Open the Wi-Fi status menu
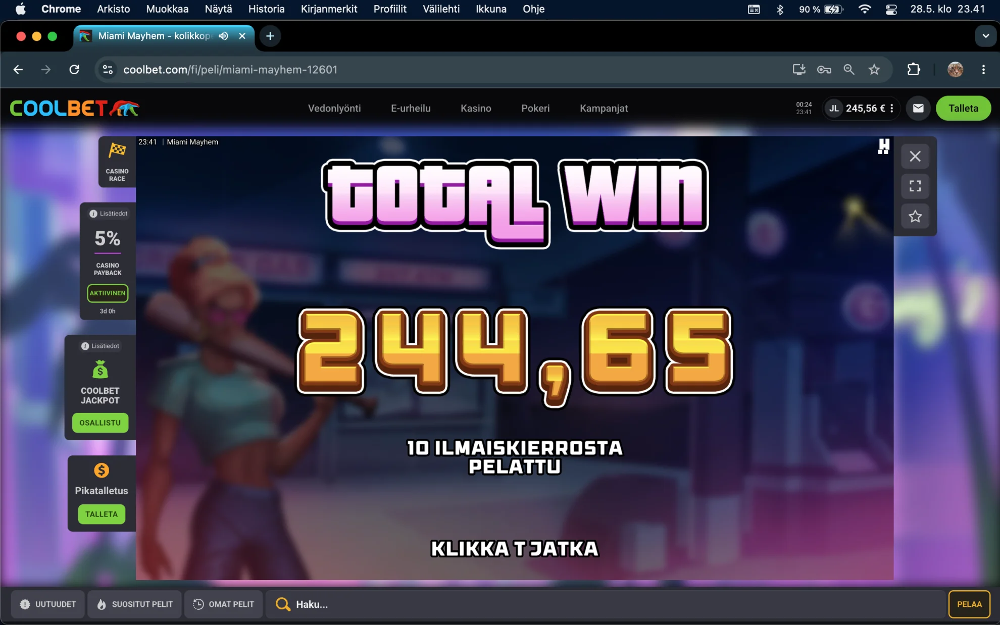The height and width of the screenshot is (625, 1000). pos(864,9)
